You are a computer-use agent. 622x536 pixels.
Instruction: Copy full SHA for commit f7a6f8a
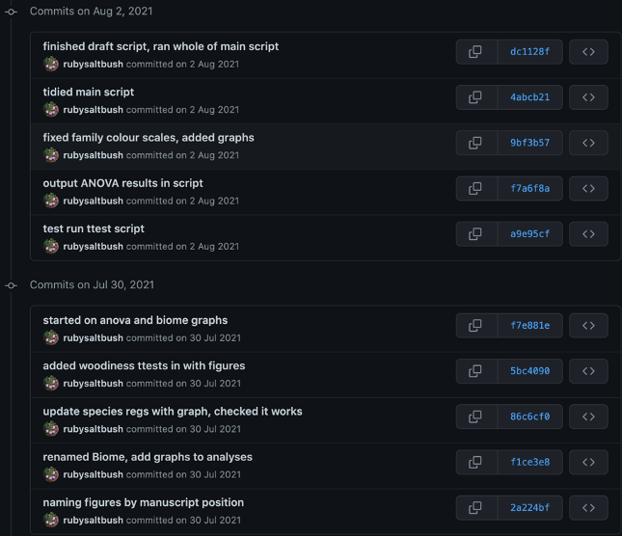click(x=475, y=188)
